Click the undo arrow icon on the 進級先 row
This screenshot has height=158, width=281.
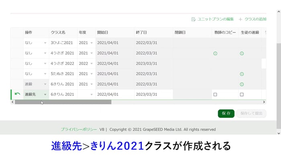pyautogui.click(x=17, y=94)
